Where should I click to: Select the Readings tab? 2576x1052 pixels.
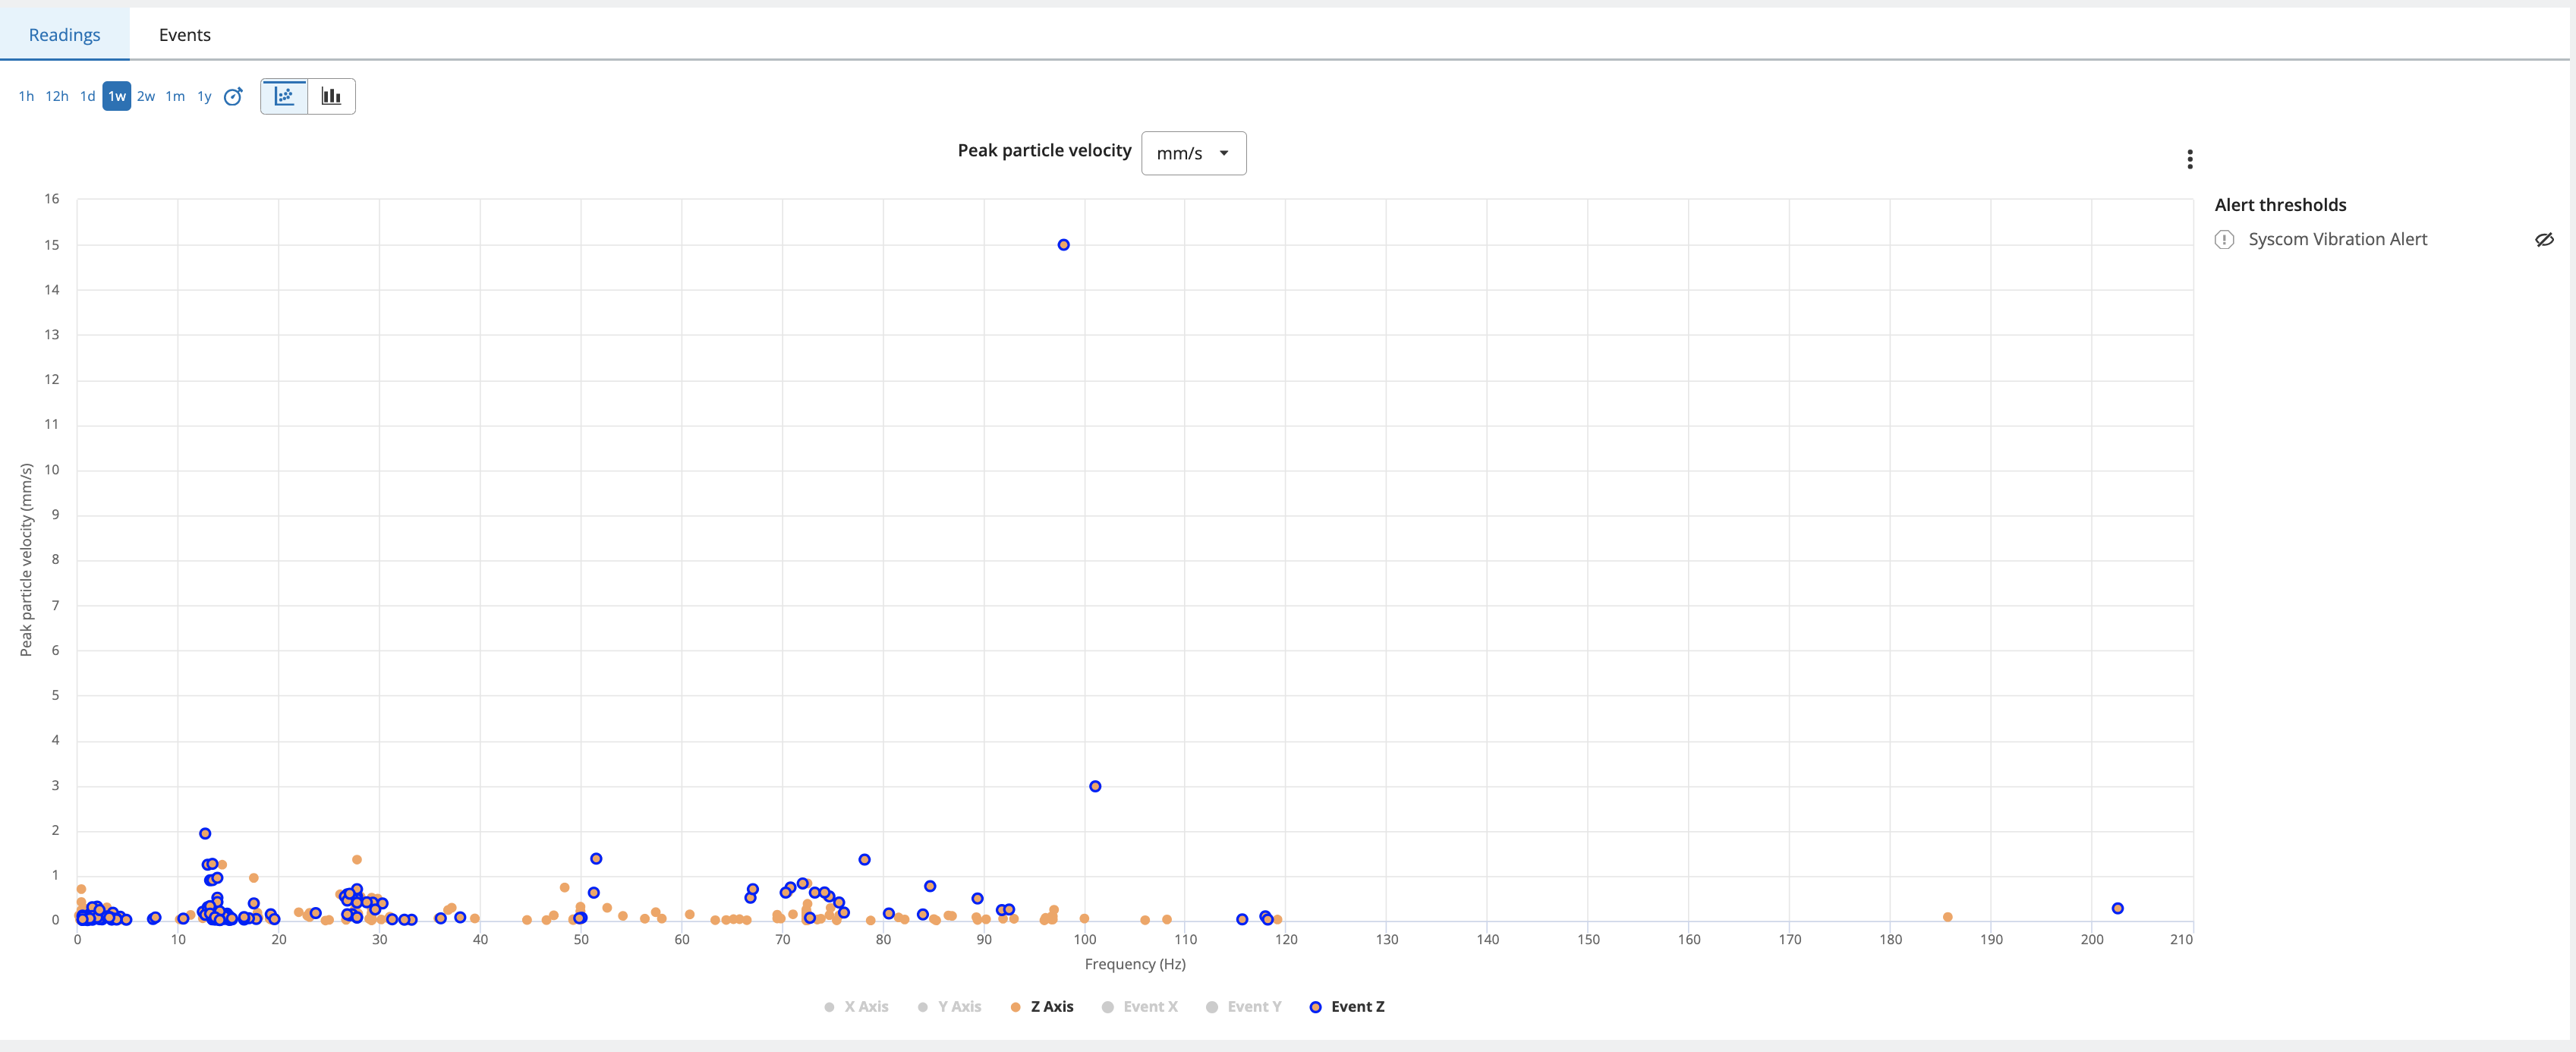tap(65, 35)
